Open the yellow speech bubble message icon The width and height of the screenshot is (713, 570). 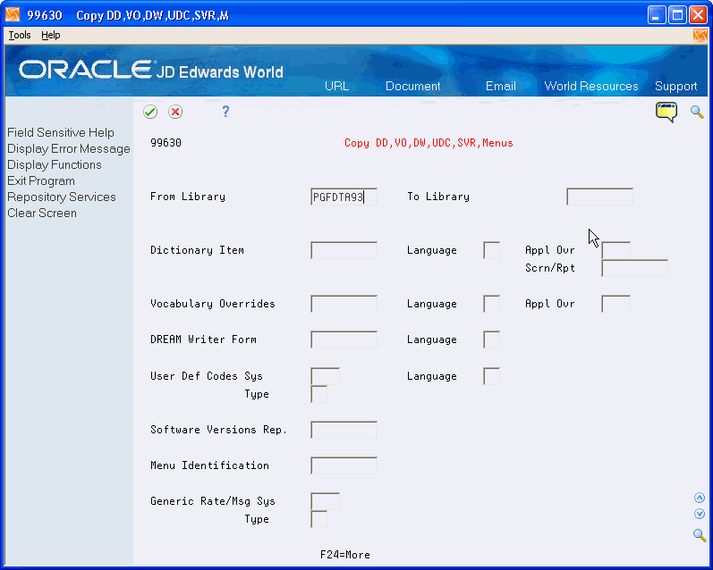coord(666,113)
